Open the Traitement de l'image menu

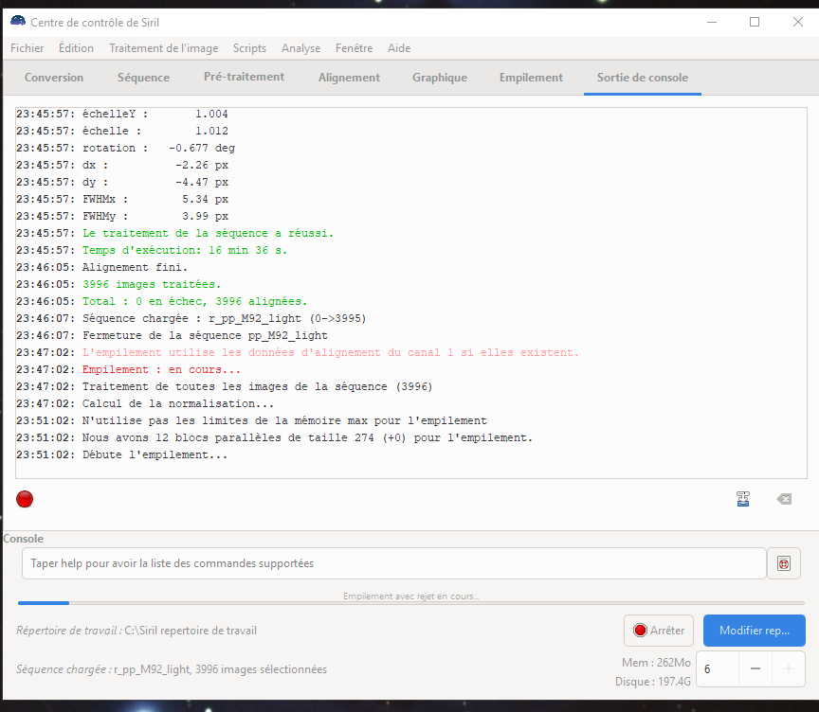click(163, 48)
